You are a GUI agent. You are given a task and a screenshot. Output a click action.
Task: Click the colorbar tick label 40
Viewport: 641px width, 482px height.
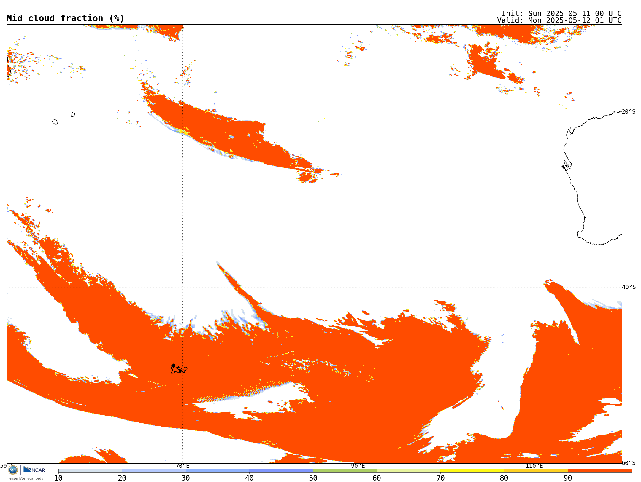(249, 478)
